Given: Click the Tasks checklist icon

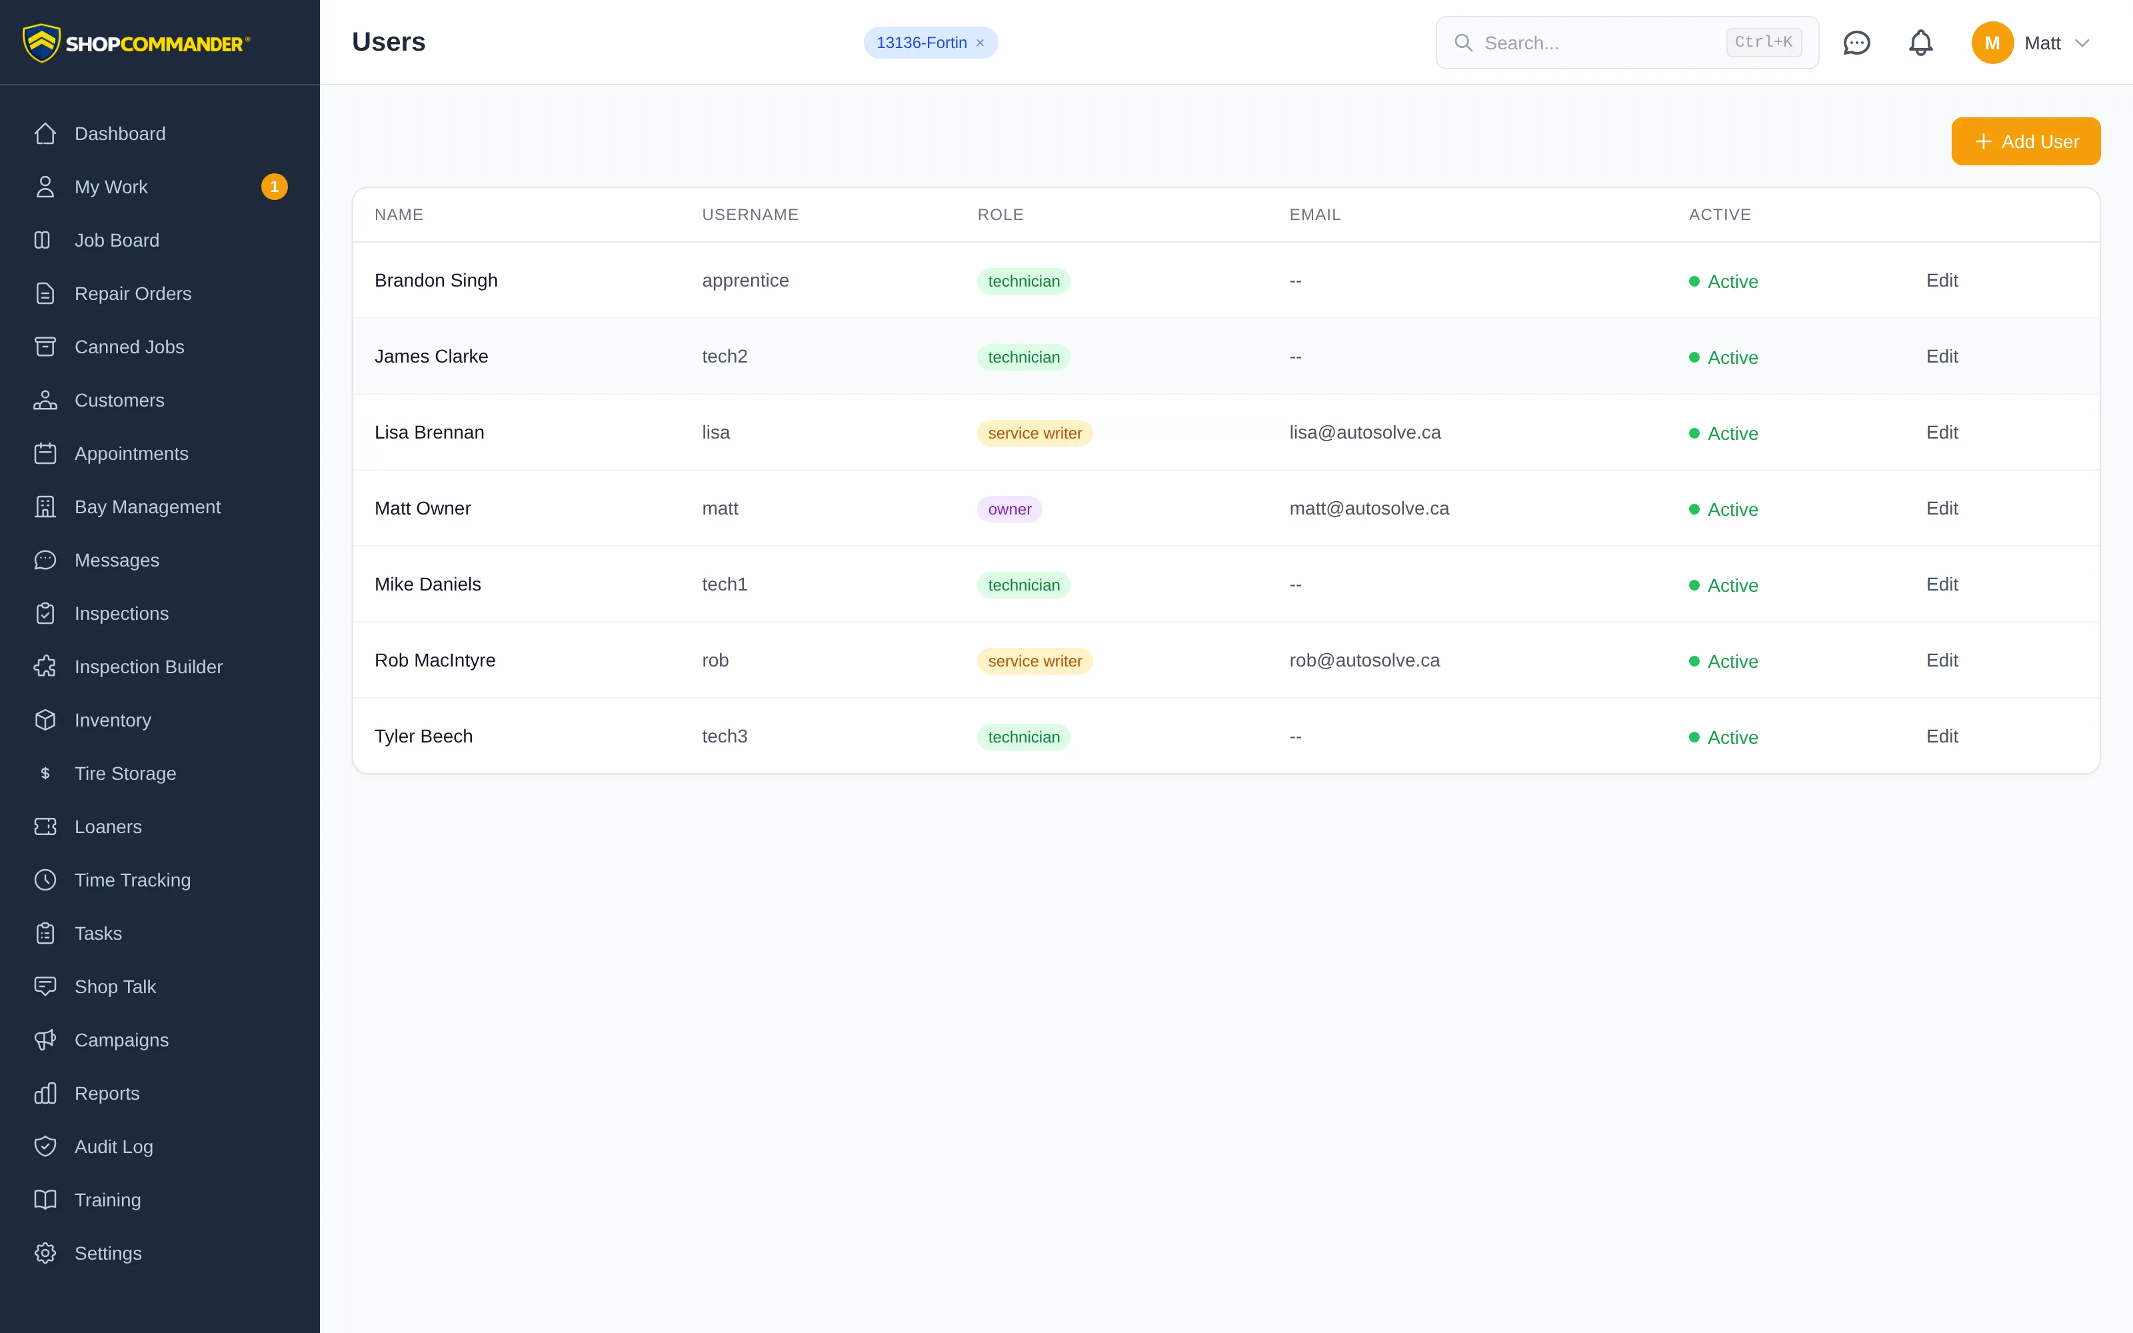Looking at the screenshot, I should (x=45, y=934).
